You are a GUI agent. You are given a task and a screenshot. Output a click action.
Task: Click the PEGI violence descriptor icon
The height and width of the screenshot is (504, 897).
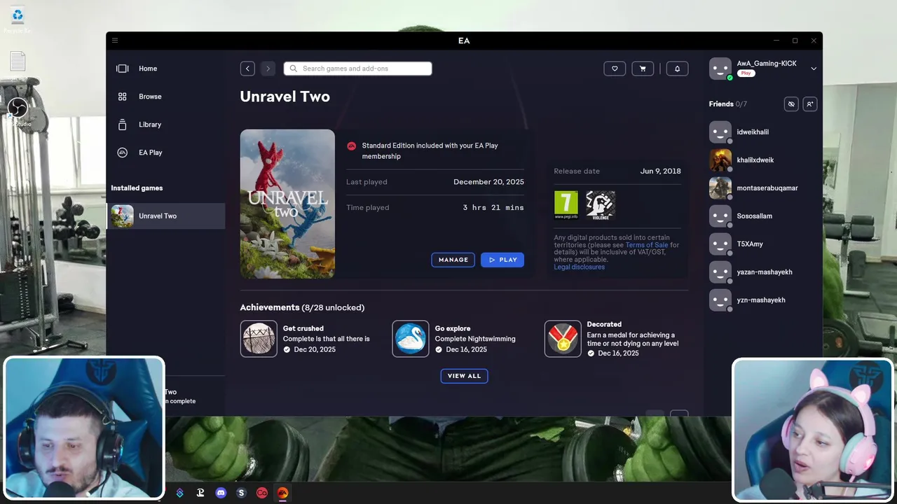[601, 205]
